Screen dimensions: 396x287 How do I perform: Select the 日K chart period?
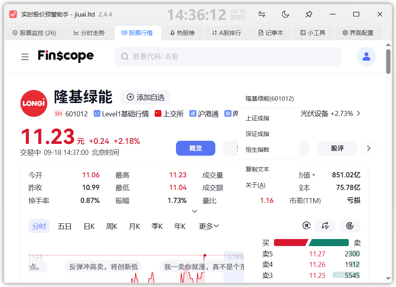(89, 226)
